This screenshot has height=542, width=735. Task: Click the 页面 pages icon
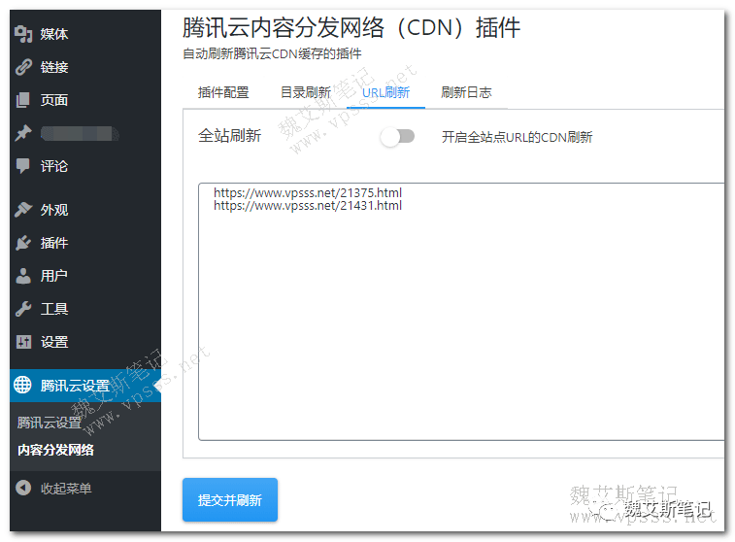pyautogui.click(x=23, y=100)
